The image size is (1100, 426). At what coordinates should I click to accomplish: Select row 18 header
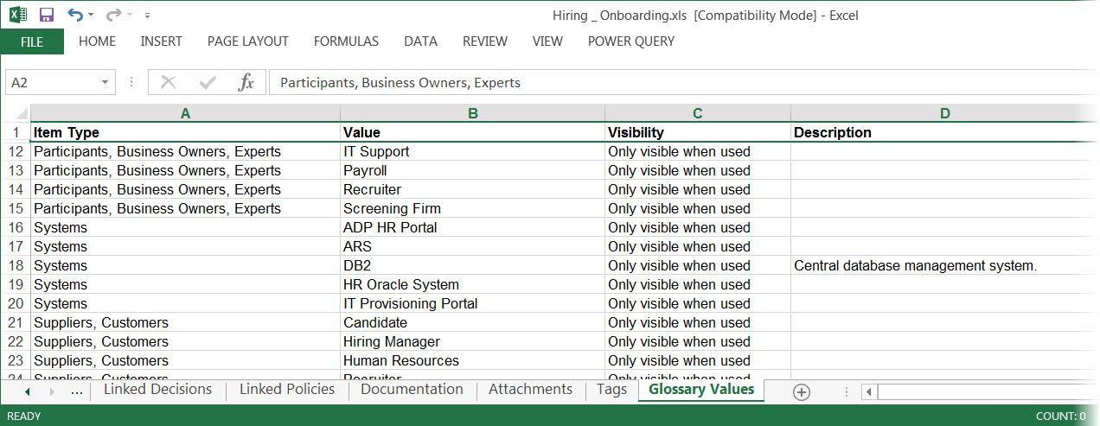click(x=15, y=265)
